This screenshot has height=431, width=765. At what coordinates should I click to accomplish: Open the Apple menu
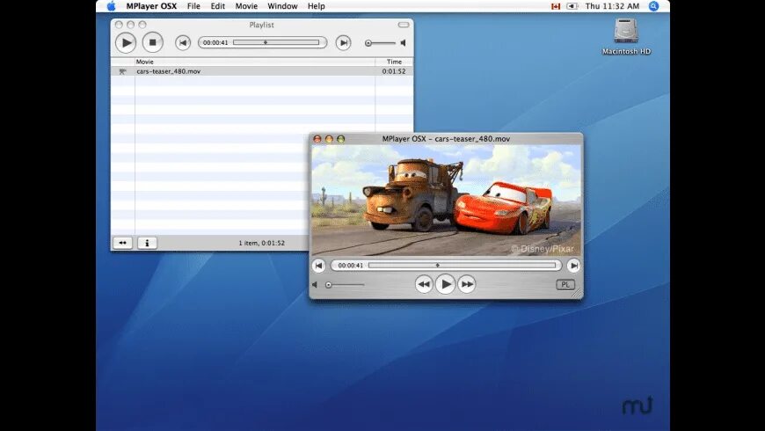coord(112,6)
